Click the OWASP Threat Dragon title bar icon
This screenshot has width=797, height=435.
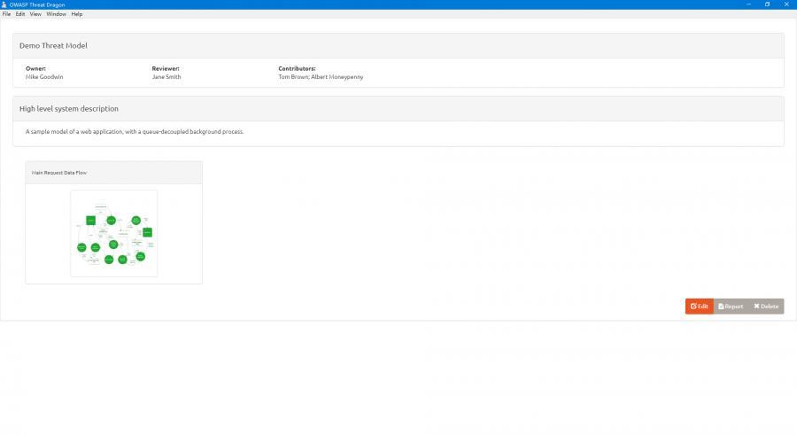click(x=4, y=4)
